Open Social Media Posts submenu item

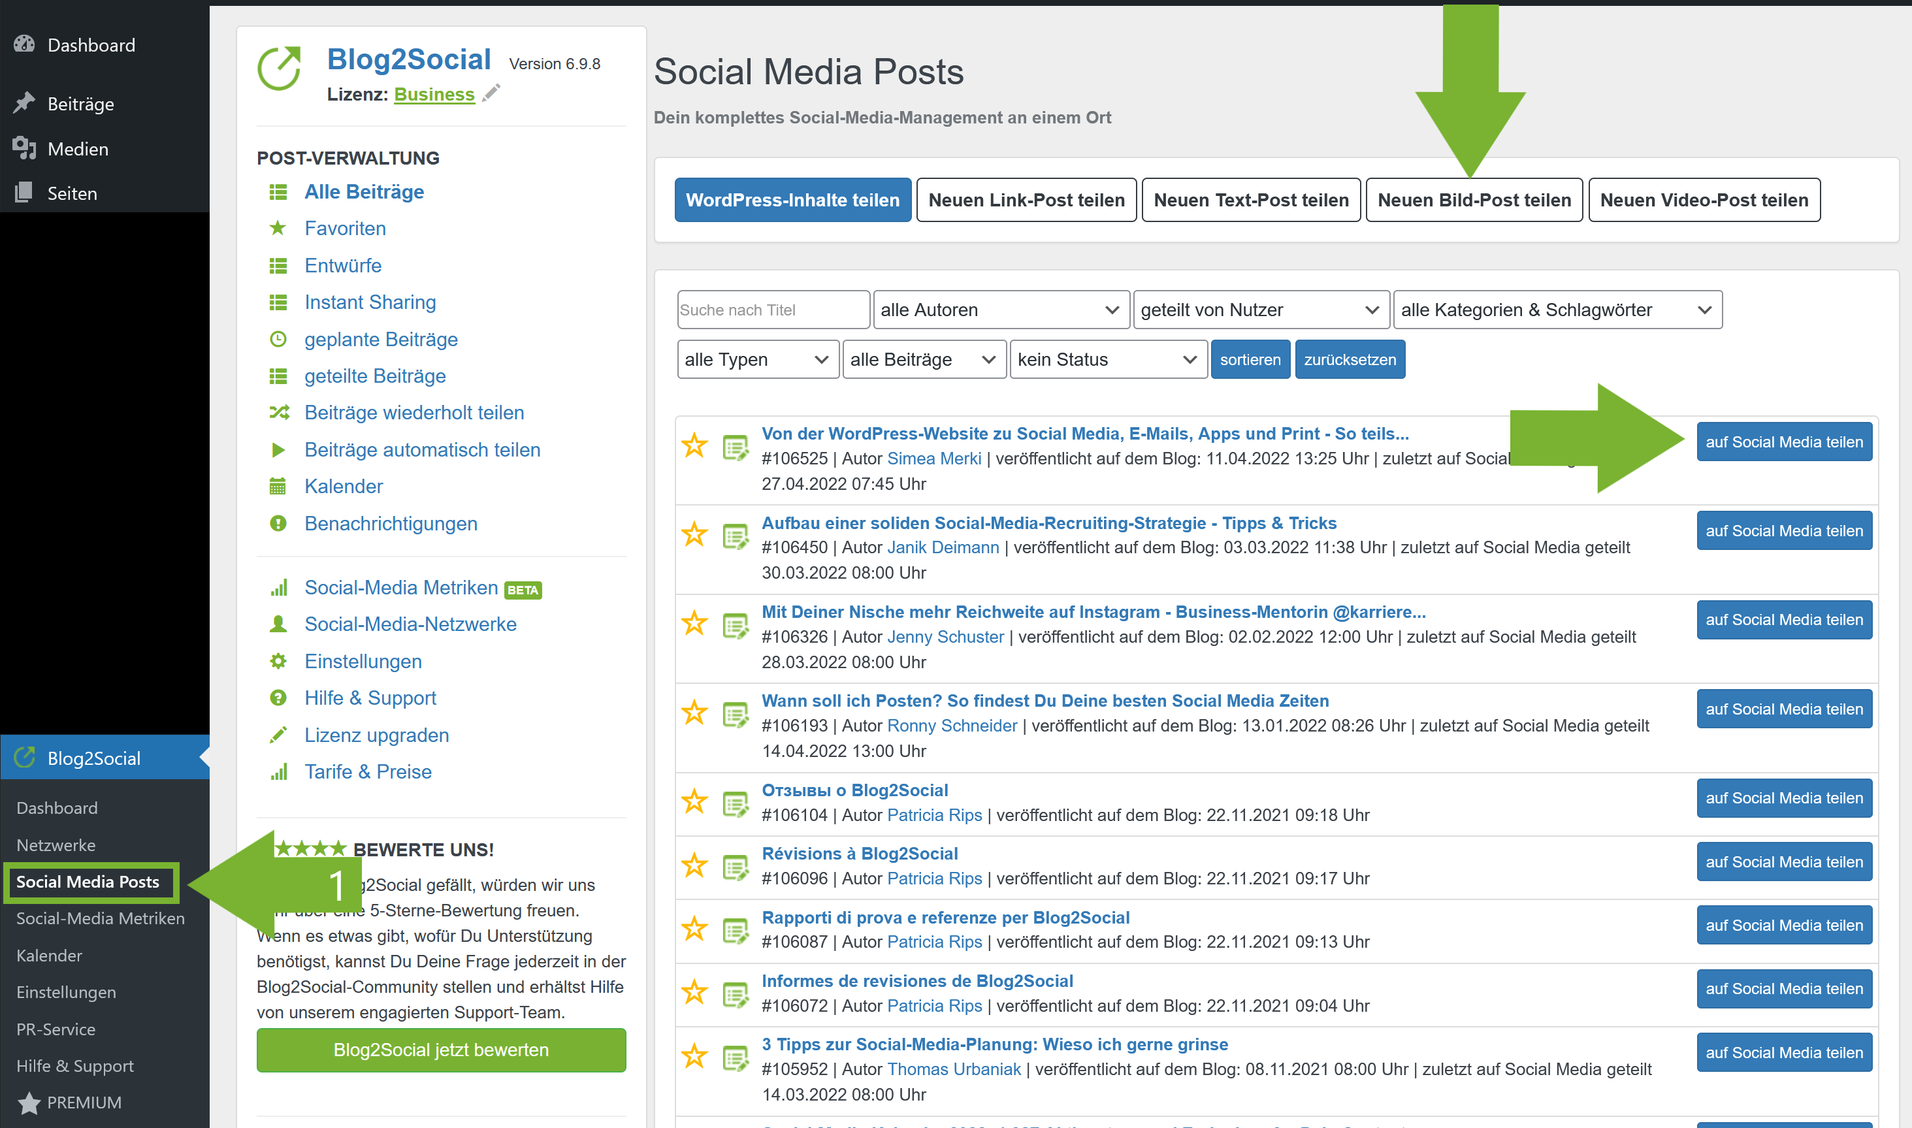[88, 882]
